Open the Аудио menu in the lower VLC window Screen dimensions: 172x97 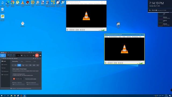[120, 37]
